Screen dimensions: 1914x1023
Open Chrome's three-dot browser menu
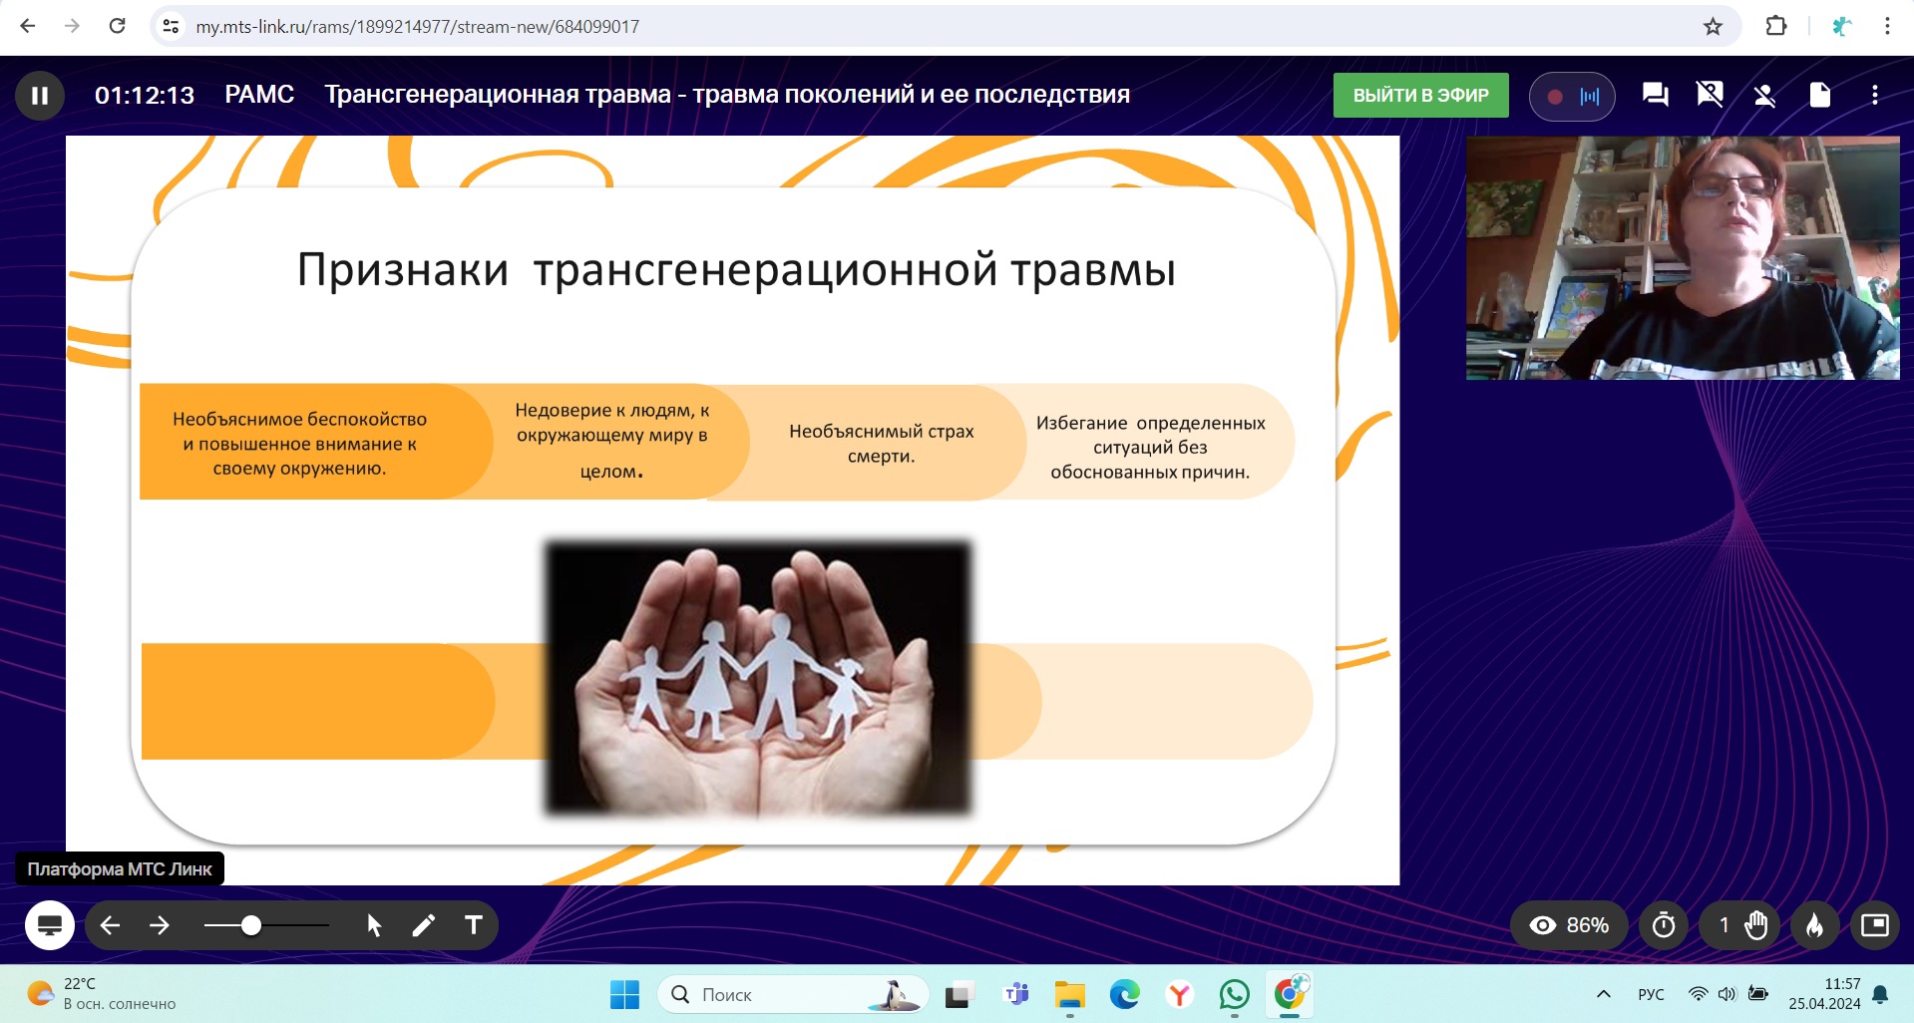1887,27
